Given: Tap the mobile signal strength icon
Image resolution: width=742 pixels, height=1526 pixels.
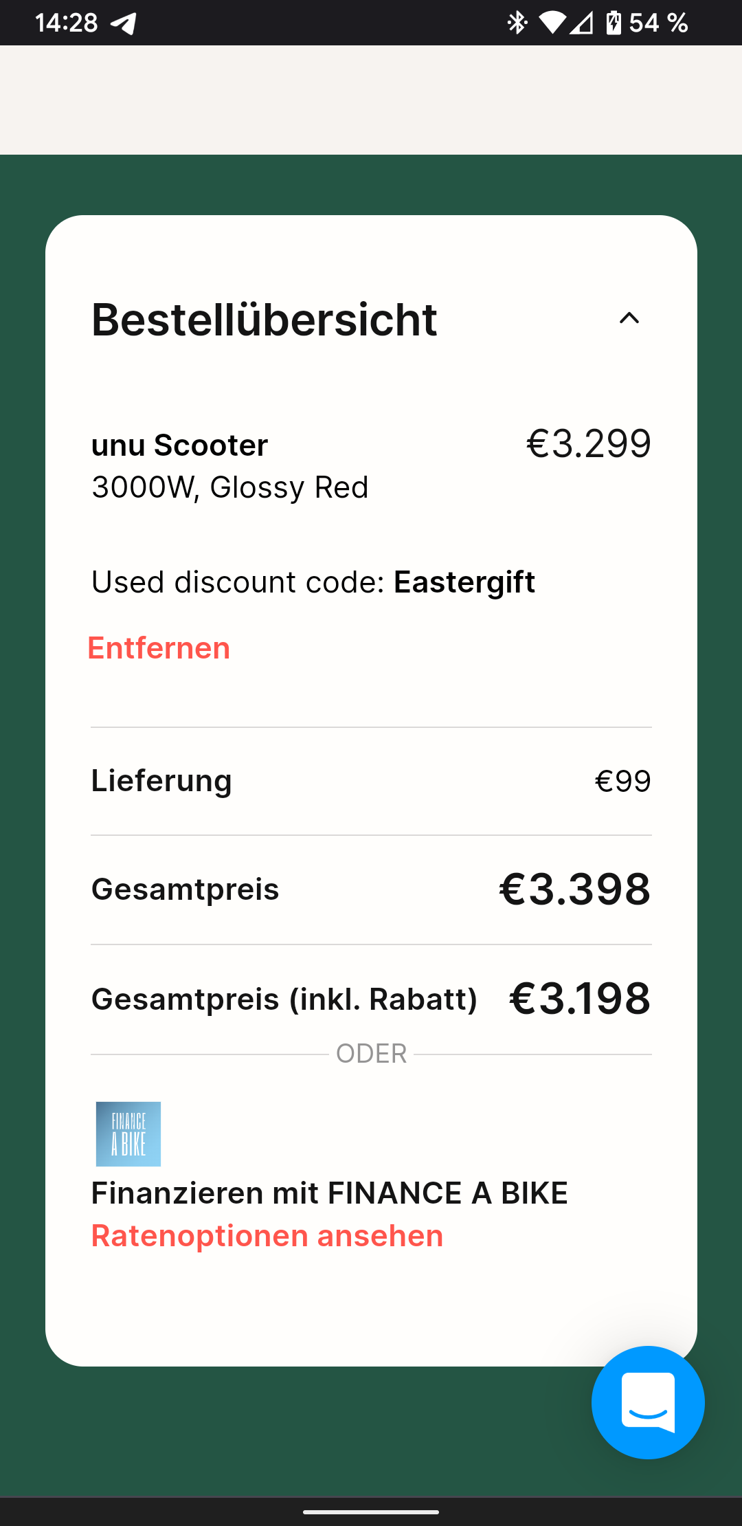Looking at the screenshot, I should pyautogui.click(x=581, y=23).
